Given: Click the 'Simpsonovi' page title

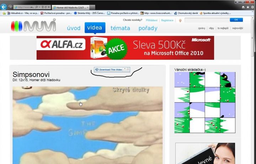Looking at the screenshot, I should pyautogui.click(x=31, y=75).
